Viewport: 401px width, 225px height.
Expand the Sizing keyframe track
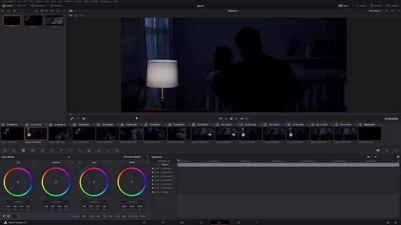160,192
